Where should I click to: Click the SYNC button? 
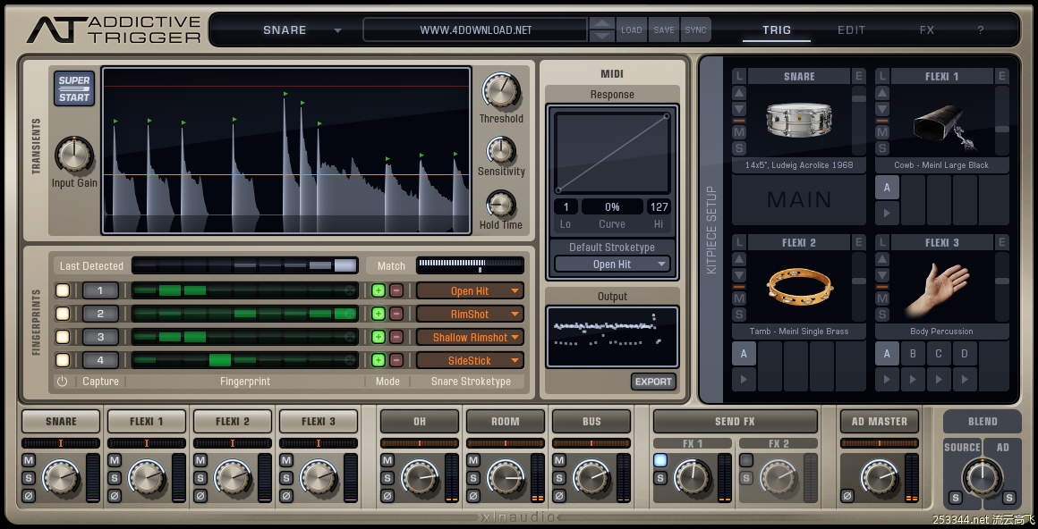[x=696, y=29]
